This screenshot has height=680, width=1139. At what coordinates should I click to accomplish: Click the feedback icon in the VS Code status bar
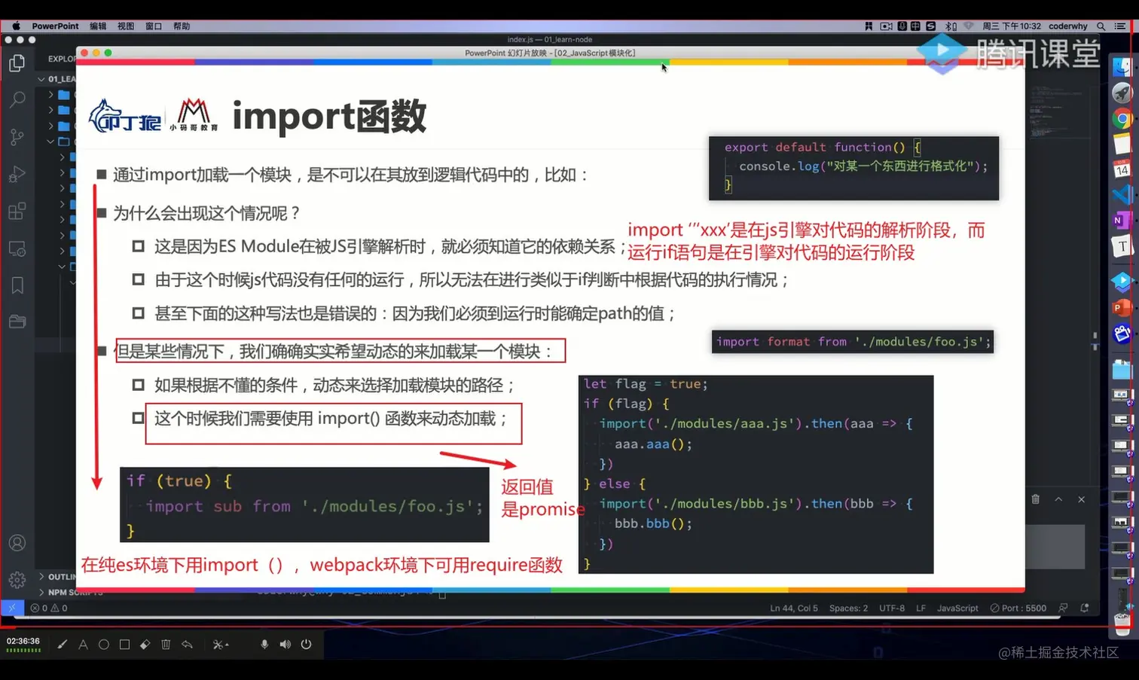coord(1063,608)
